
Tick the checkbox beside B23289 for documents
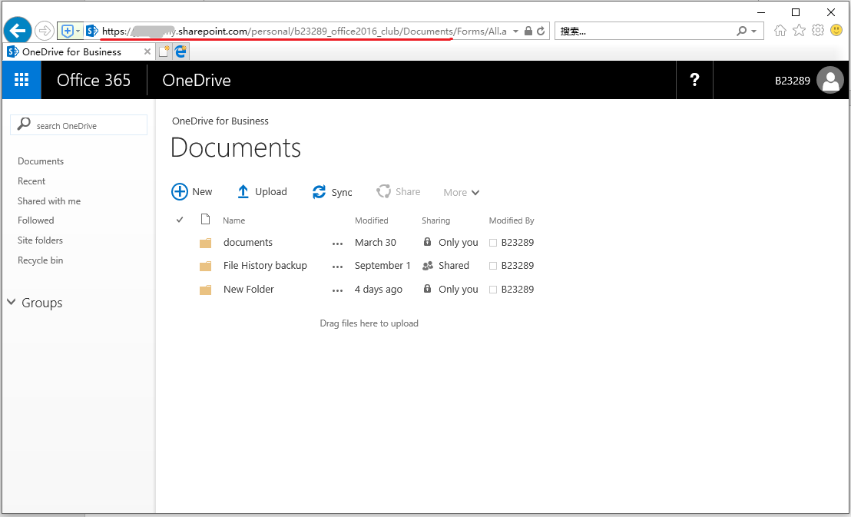point(493,243)
